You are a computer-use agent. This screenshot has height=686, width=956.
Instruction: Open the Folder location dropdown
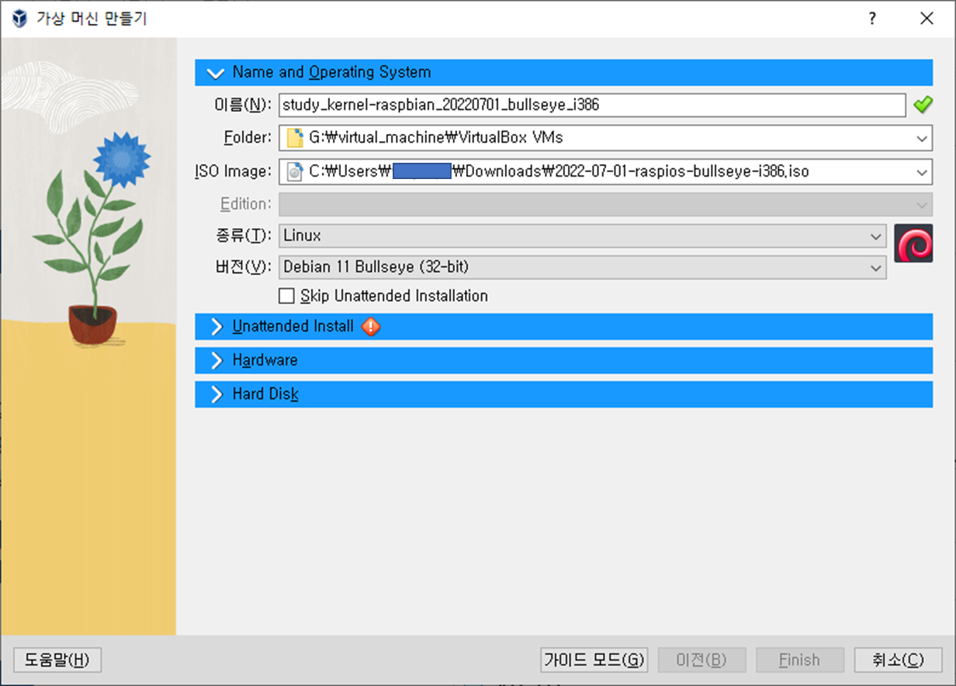[922, 139]
